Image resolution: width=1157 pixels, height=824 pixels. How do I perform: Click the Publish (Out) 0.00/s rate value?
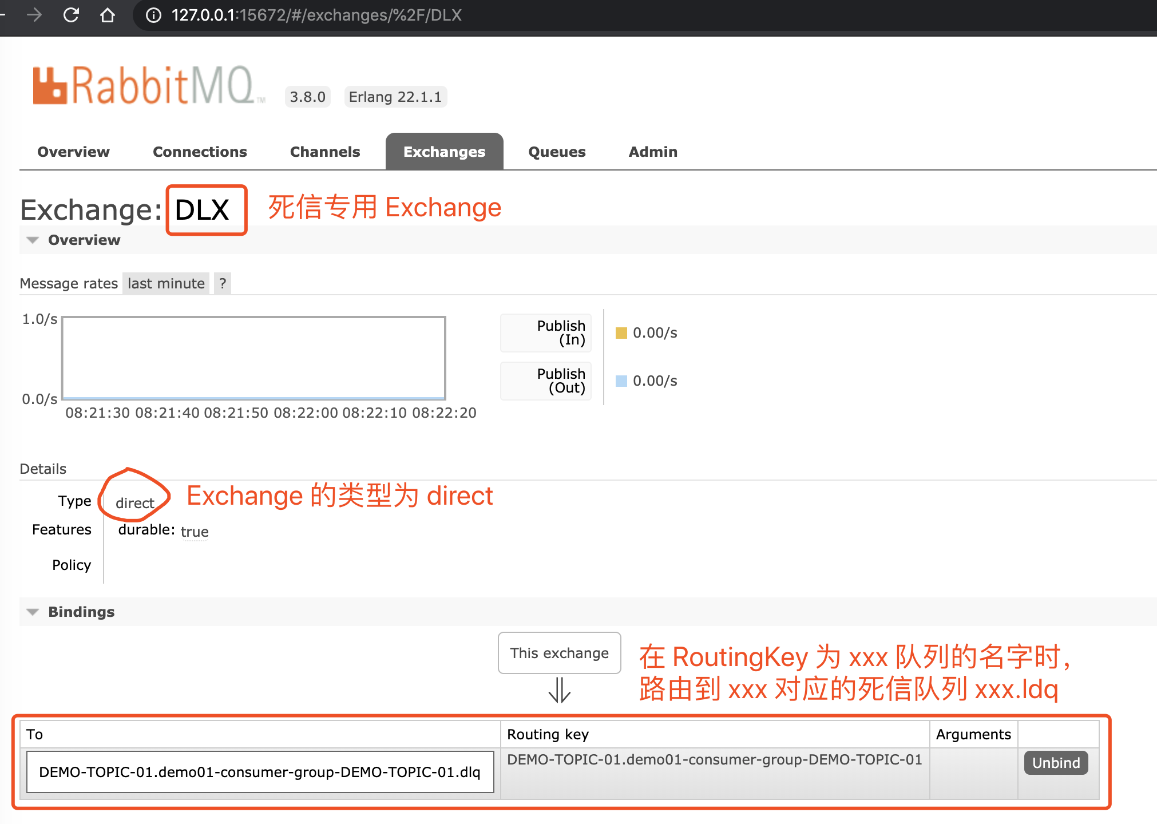[655, 381]
